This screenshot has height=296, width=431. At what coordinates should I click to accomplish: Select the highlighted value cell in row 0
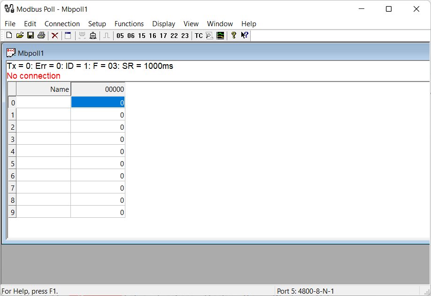(x=98, y=102)
